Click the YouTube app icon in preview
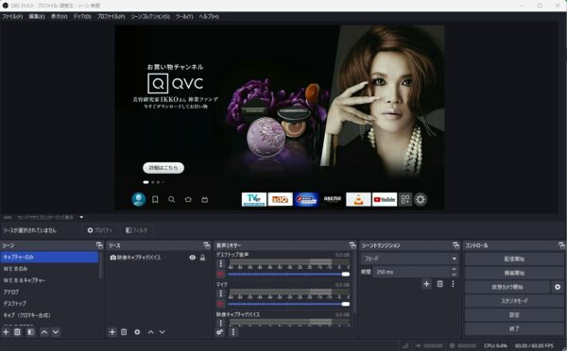567x351 pixels. tap(385, 199)
